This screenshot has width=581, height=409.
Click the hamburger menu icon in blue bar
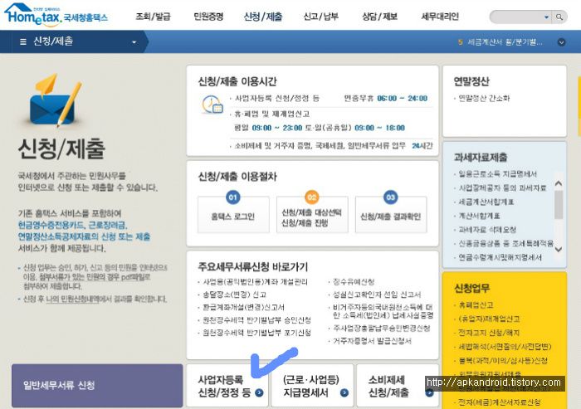point(23,41)
